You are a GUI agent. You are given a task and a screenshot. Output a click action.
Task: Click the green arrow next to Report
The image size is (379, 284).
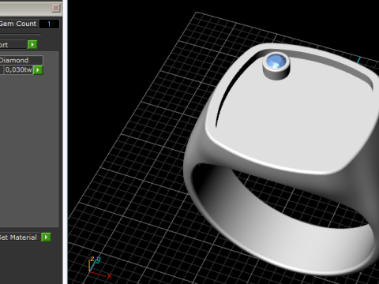[x=32, y=45]
